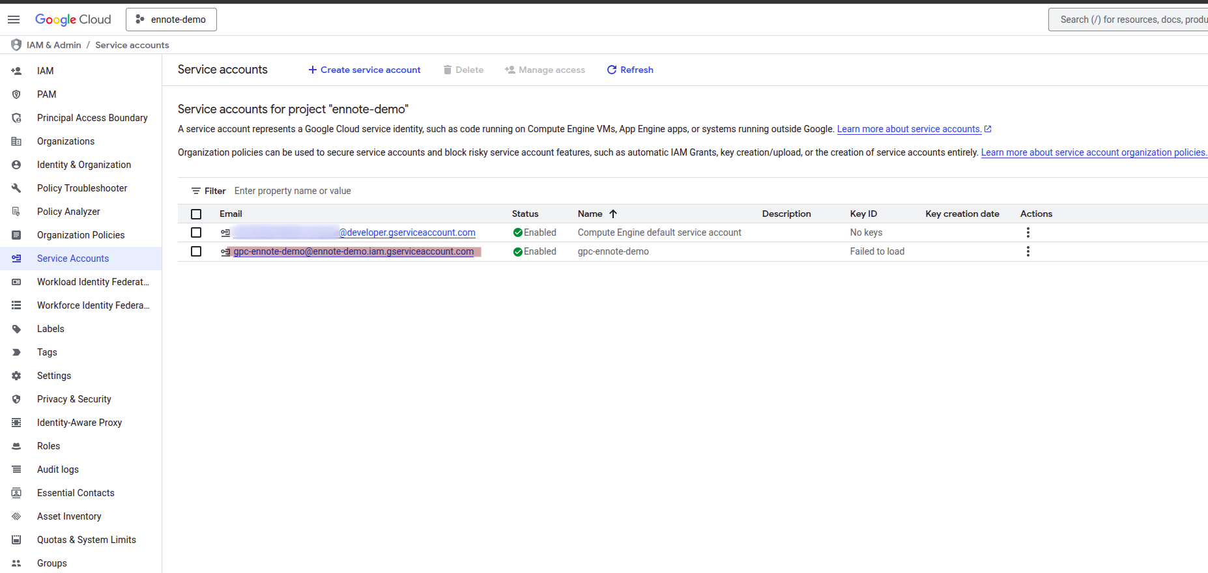Click the Roles hat icon
The width and height of the screenshot is (1208, 573).
tap(16, 446)
